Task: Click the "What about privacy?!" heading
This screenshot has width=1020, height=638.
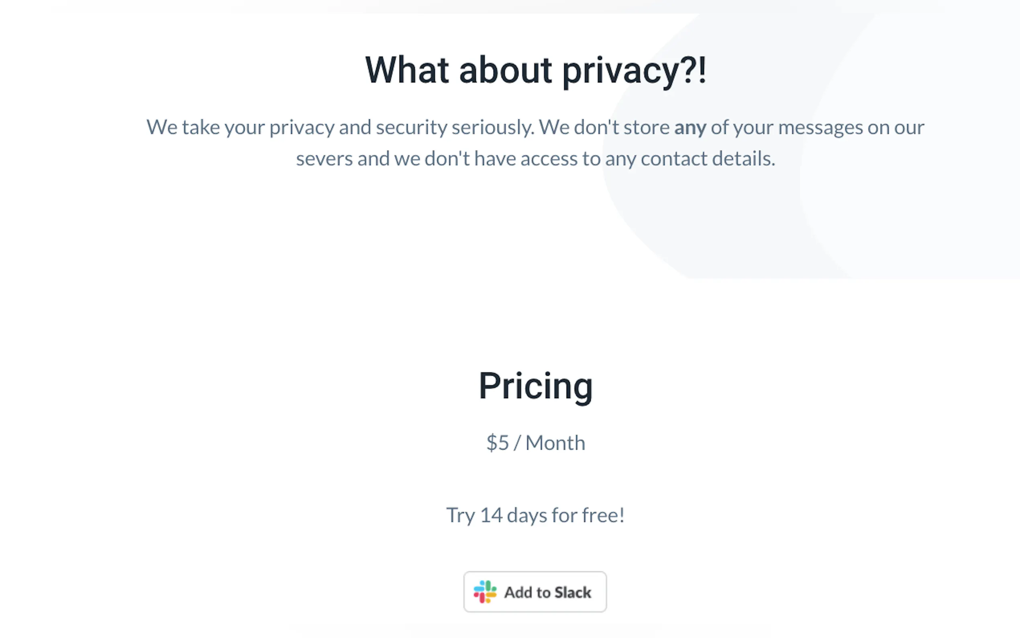Action: (536, 70)
